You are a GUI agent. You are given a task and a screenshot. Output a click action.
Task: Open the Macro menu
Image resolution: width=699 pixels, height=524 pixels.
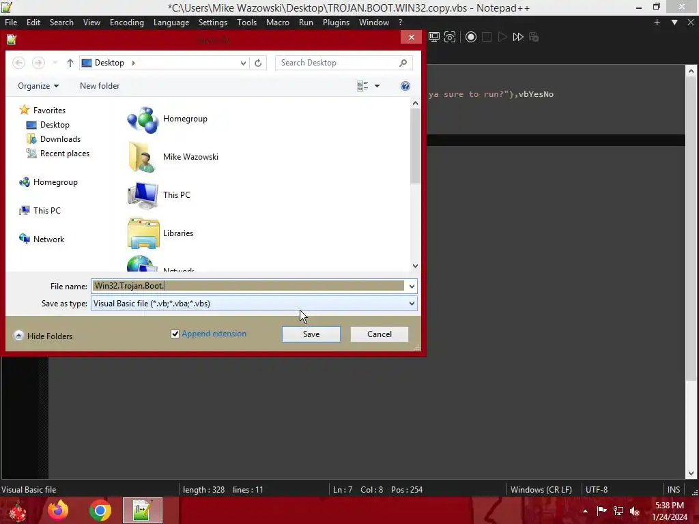coord(278,23)
